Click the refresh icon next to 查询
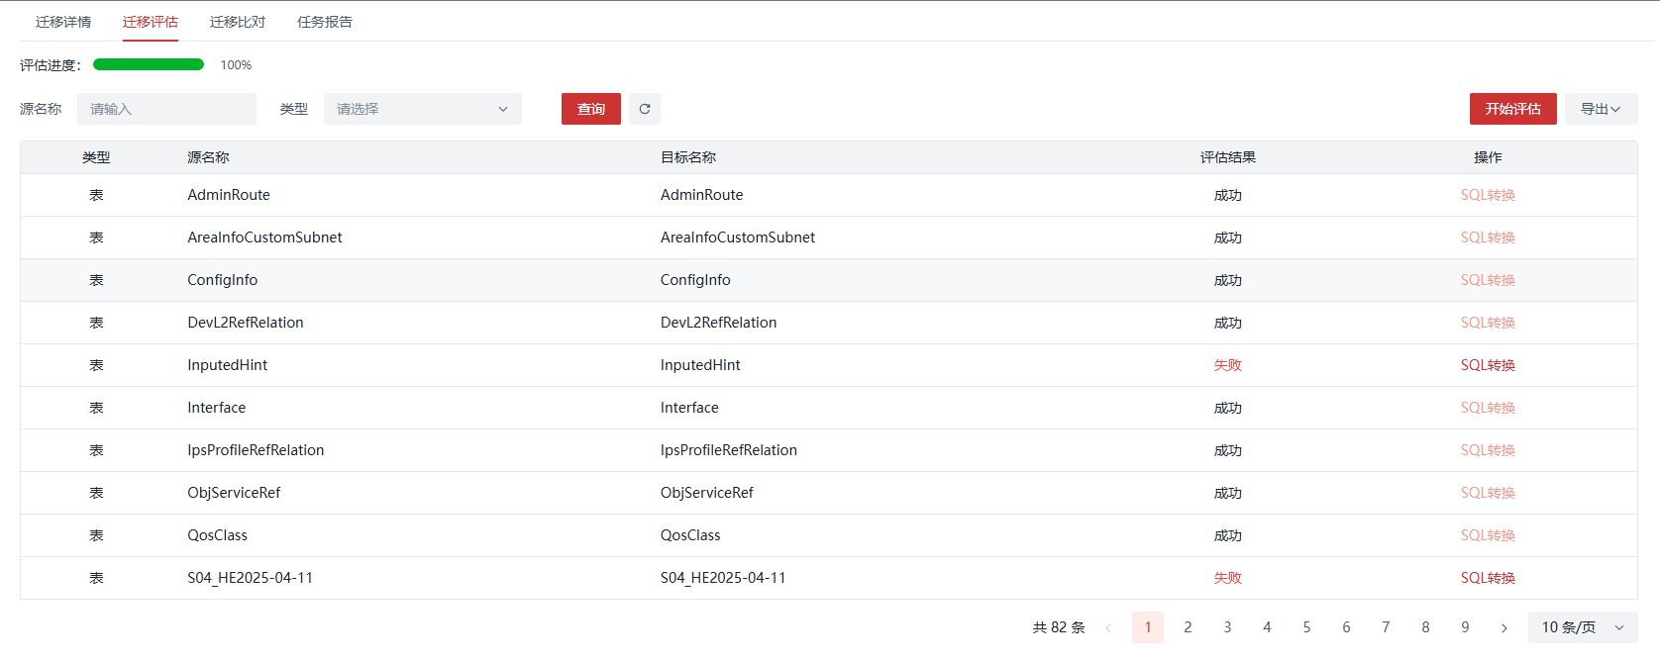 (645, 109)
